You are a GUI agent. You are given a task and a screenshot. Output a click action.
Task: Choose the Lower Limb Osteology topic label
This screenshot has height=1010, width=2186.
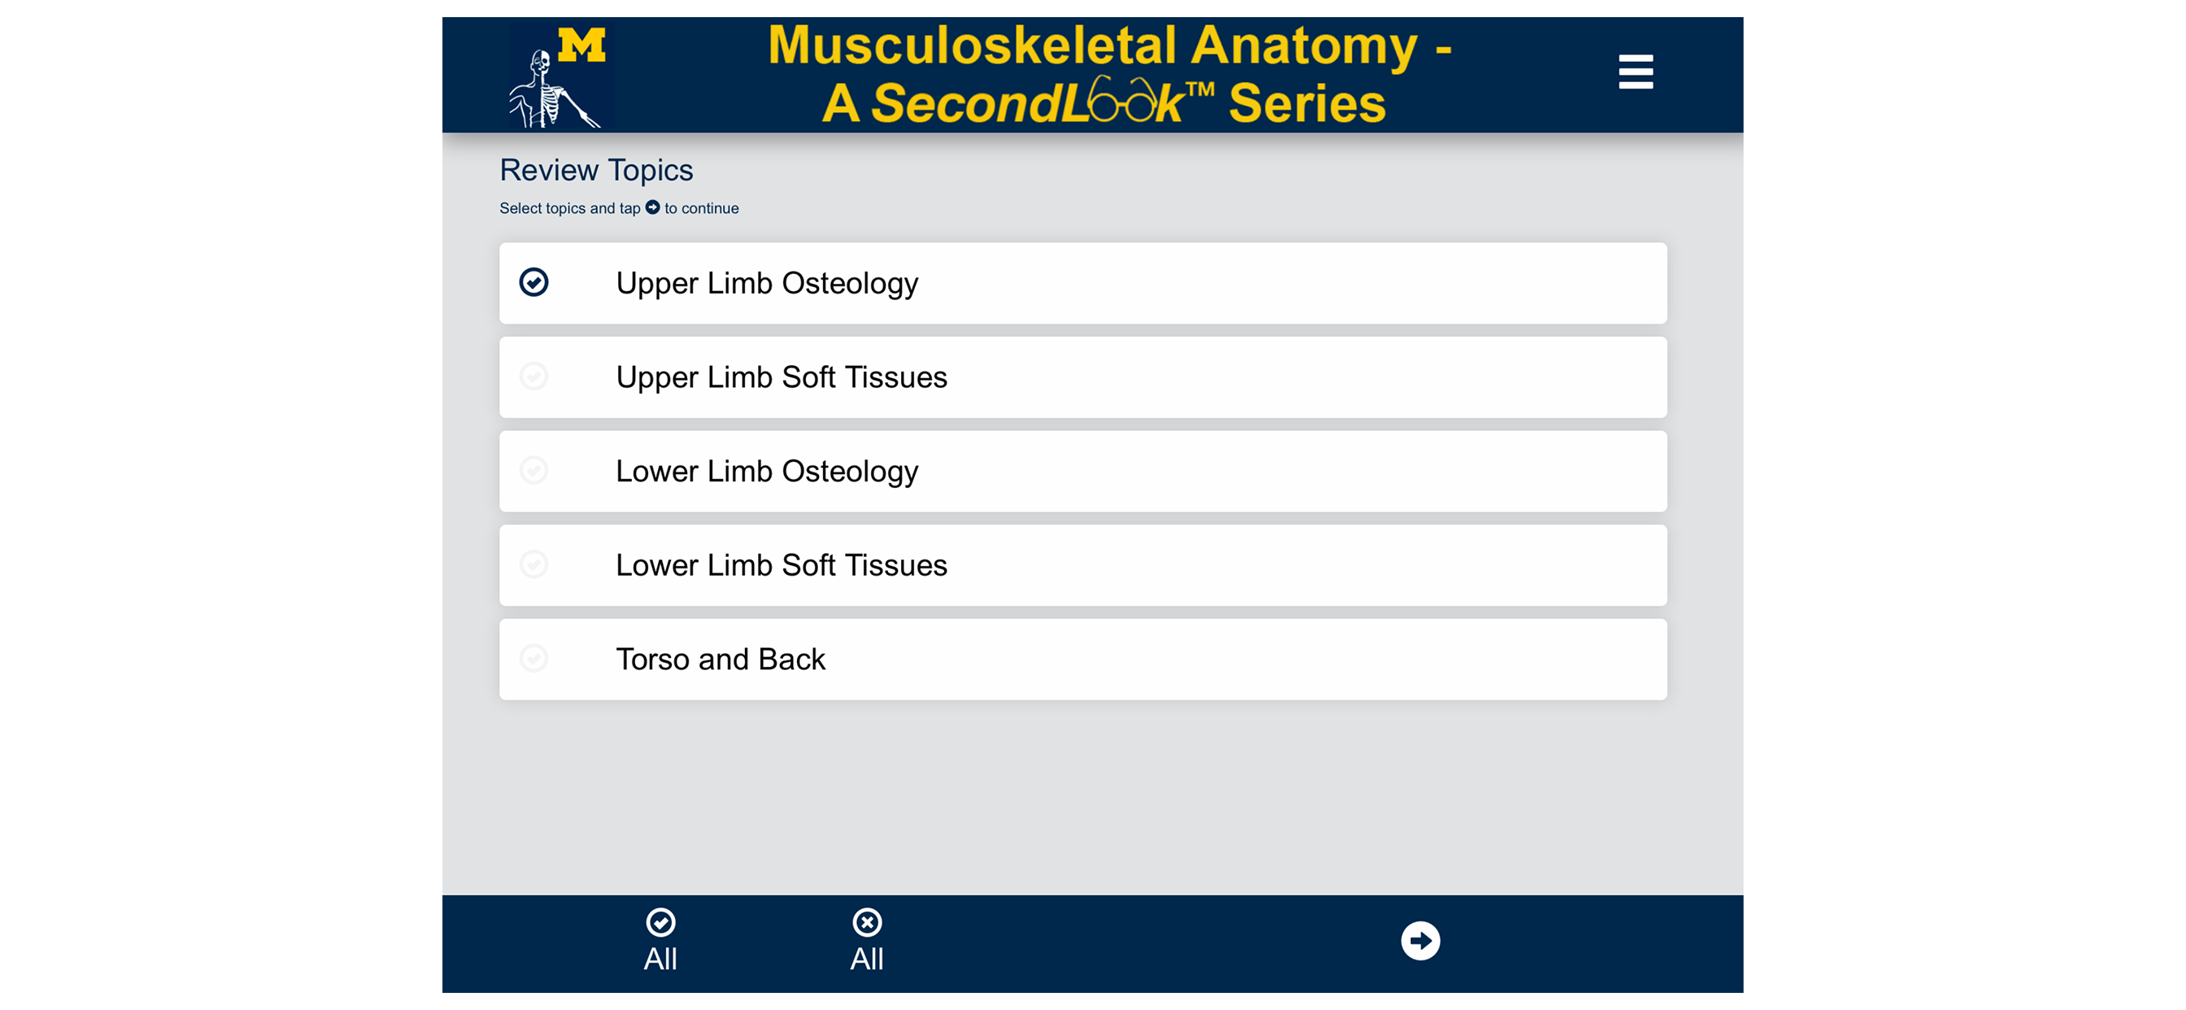click(766, 472)
